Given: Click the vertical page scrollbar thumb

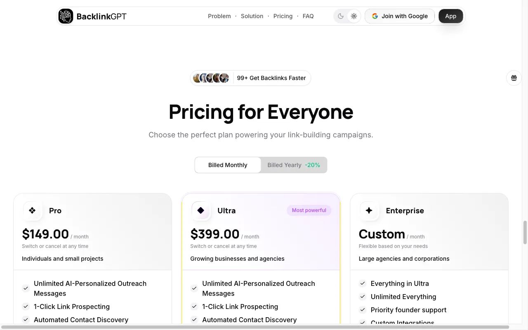Looking at the screenshot, I should coord(525,232).
